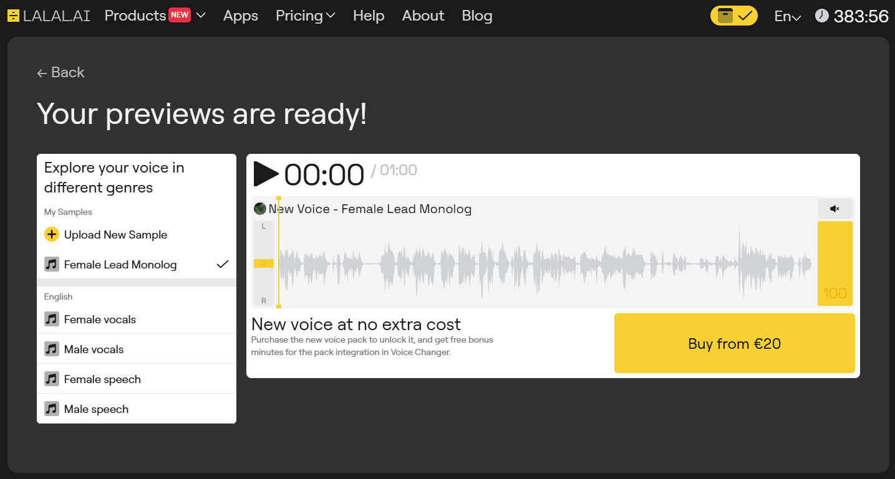Screen dimensions: 895x479
Task: Click the 01:00 total duration text
Action: click(x=399, y=170)
